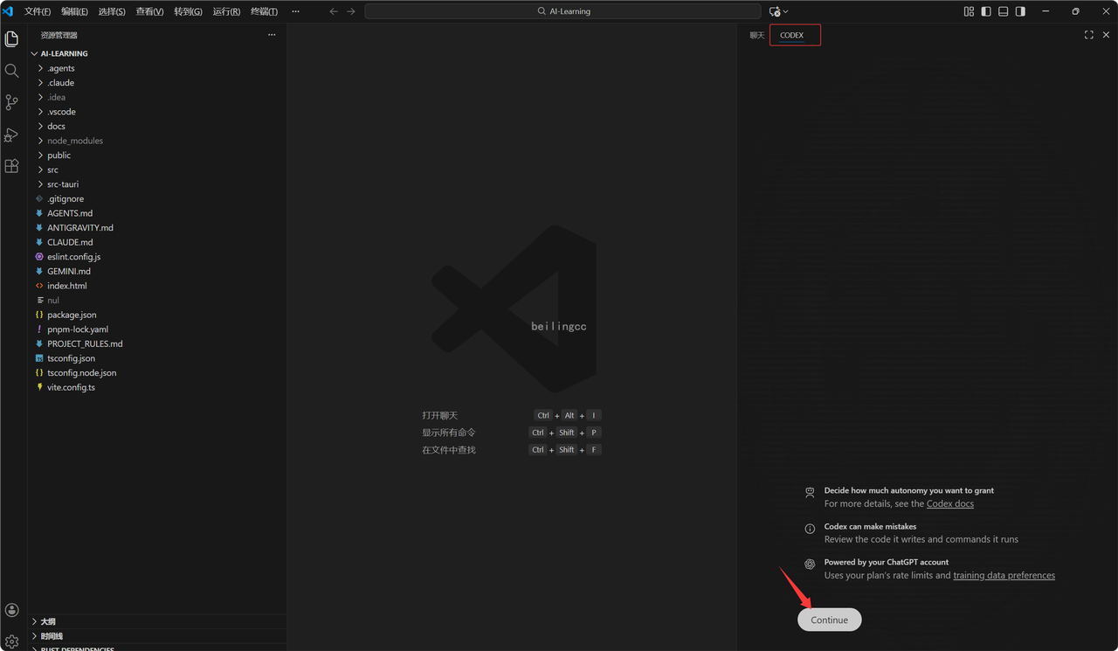Open the training data preferences link
Viewport: 1118px width, 651px height.
[x=1004, y=575]
